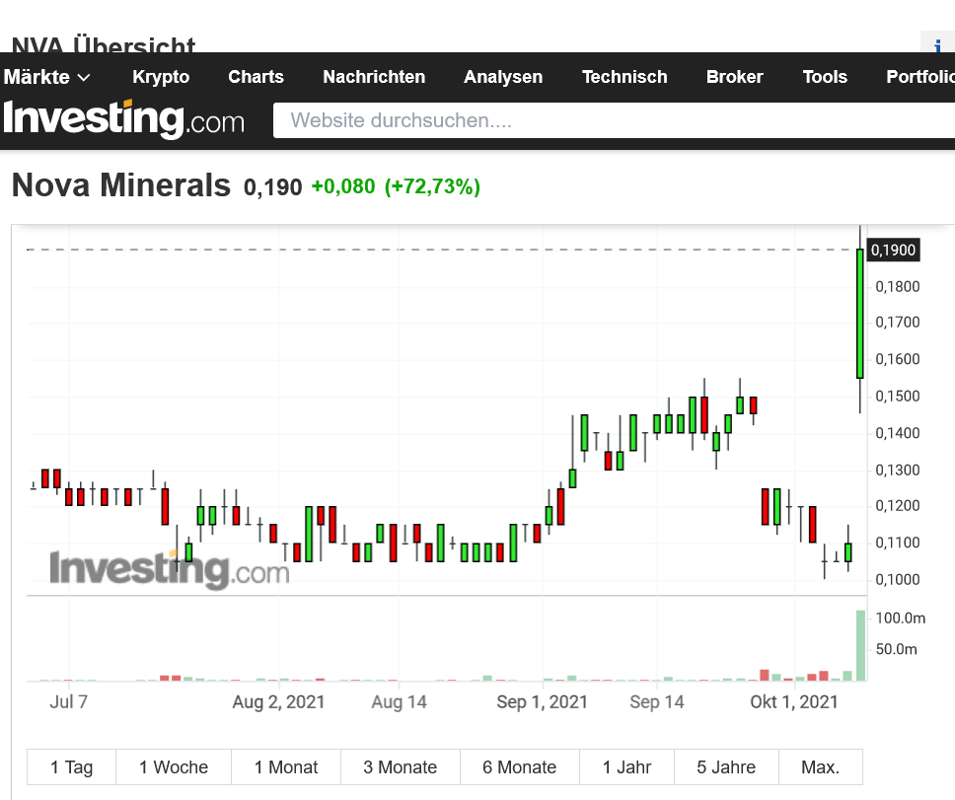This screenshot has width=955, height=800.
Task: Open the Charts menu item
Action: (256, 77)
